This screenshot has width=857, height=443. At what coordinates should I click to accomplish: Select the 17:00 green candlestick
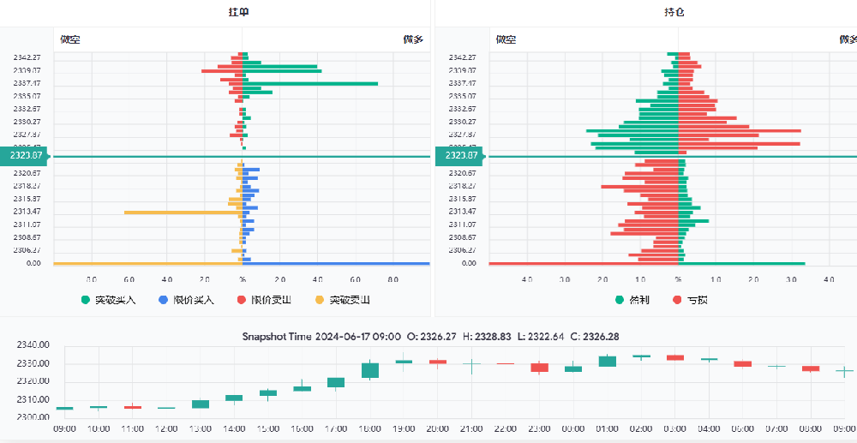(x=336, y=382)
